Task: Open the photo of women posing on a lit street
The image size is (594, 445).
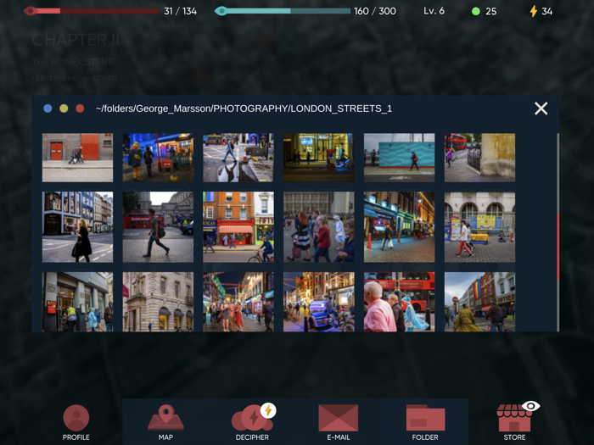Action: click(x=238, y=302)
